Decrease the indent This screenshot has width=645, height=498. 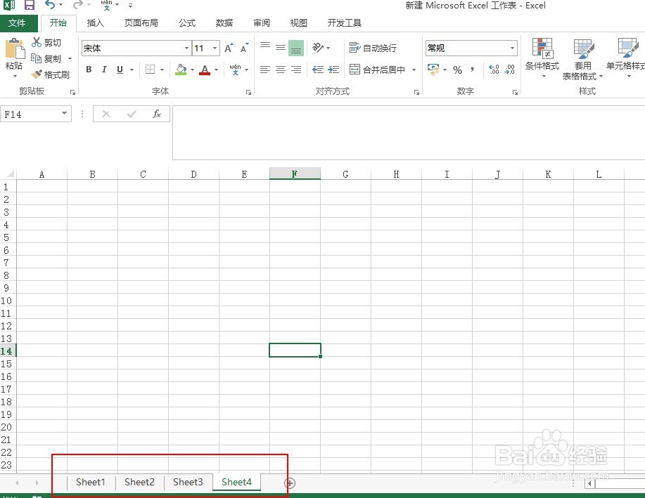pyautogui.click(x=317, y=70)
